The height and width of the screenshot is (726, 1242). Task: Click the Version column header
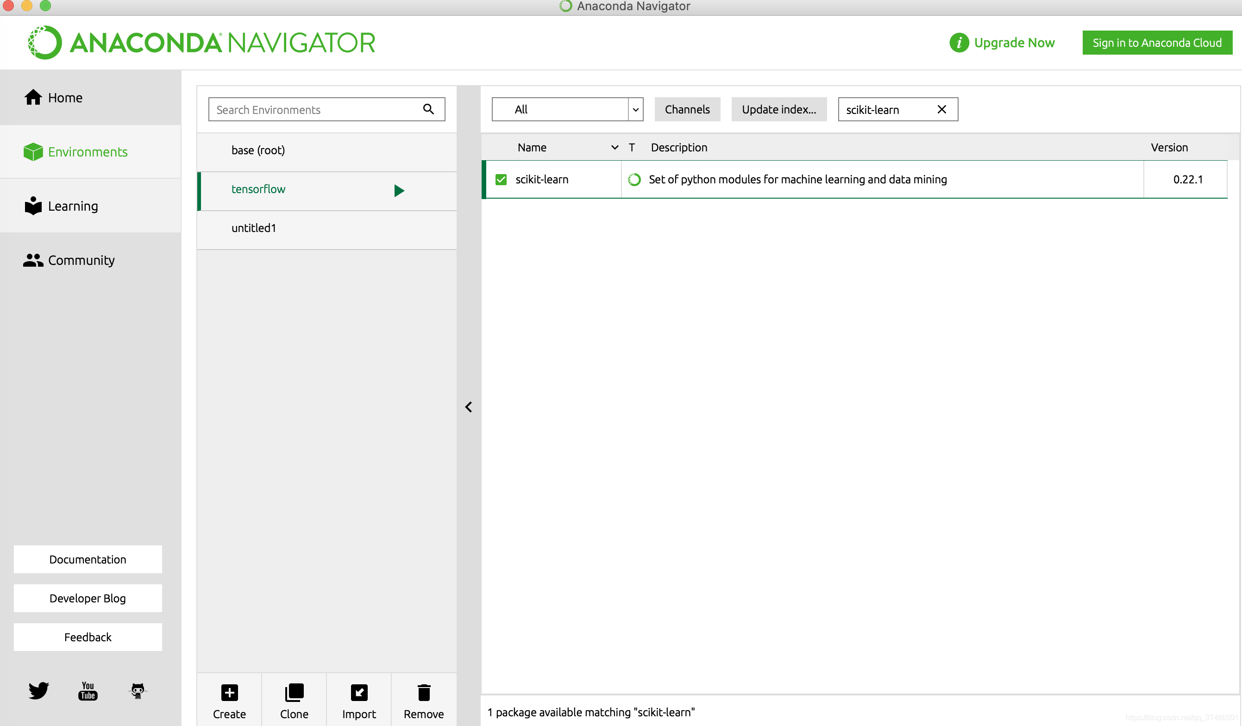[x=1169, y=147]
